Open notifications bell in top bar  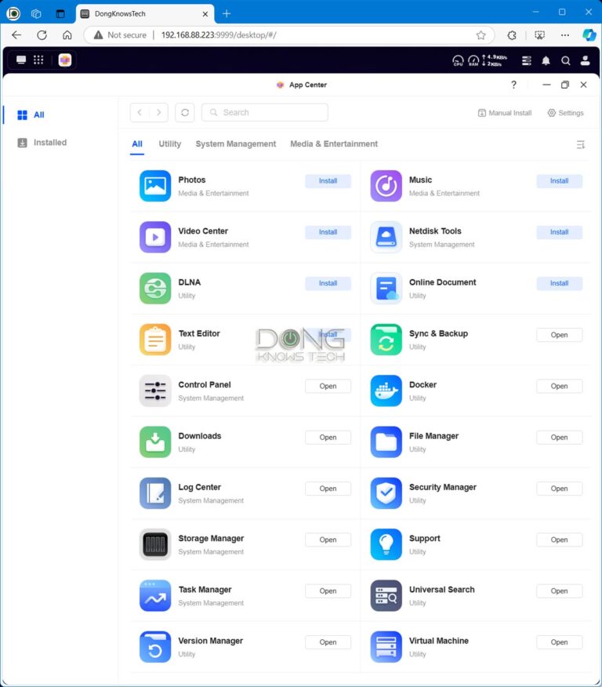(x=546, y=60)
